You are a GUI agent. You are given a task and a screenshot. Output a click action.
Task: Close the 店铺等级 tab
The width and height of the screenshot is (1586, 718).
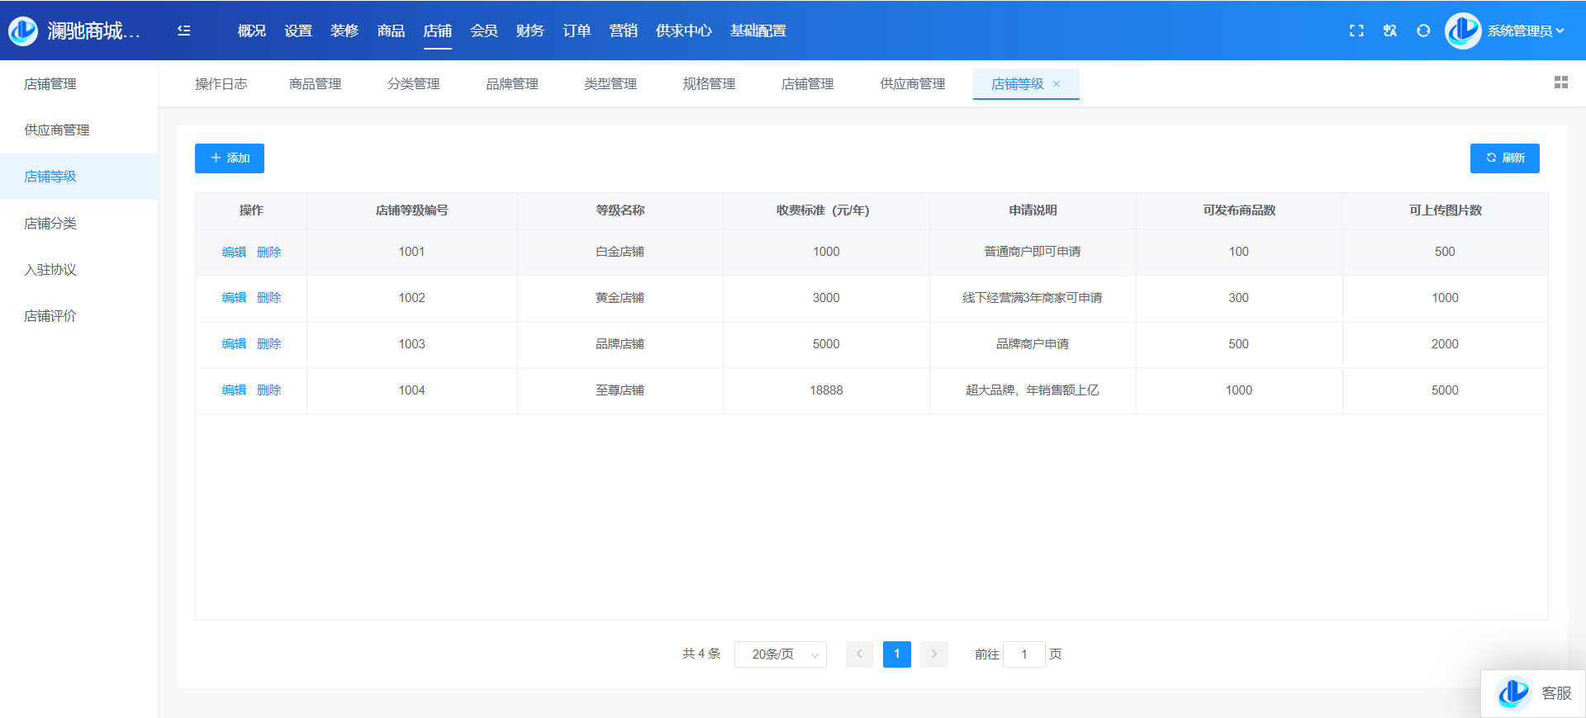pos(1057,84)
